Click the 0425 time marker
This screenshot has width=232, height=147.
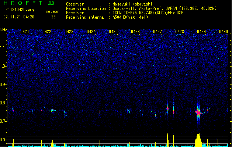113,32
